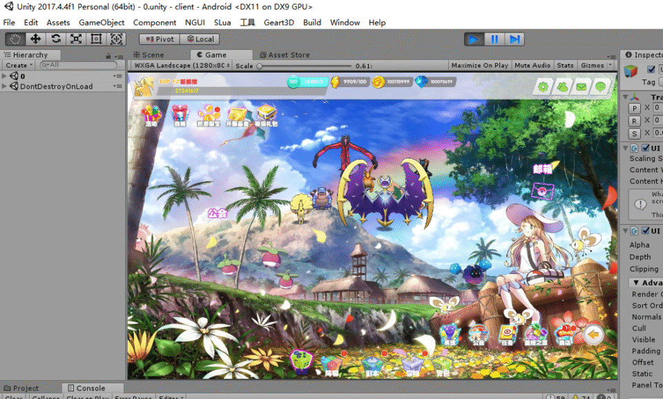Open the in-game mail envelope icon

pyautogui.click(x=582, y=87)
